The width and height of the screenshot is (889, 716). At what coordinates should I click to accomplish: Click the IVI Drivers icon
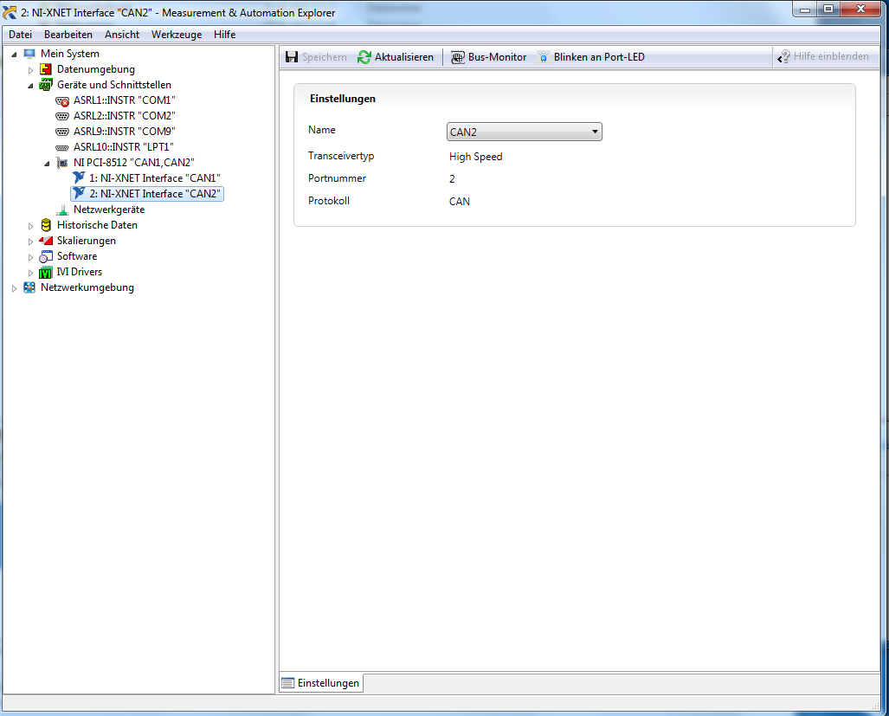pyautogui.click(x=46, y=272)
